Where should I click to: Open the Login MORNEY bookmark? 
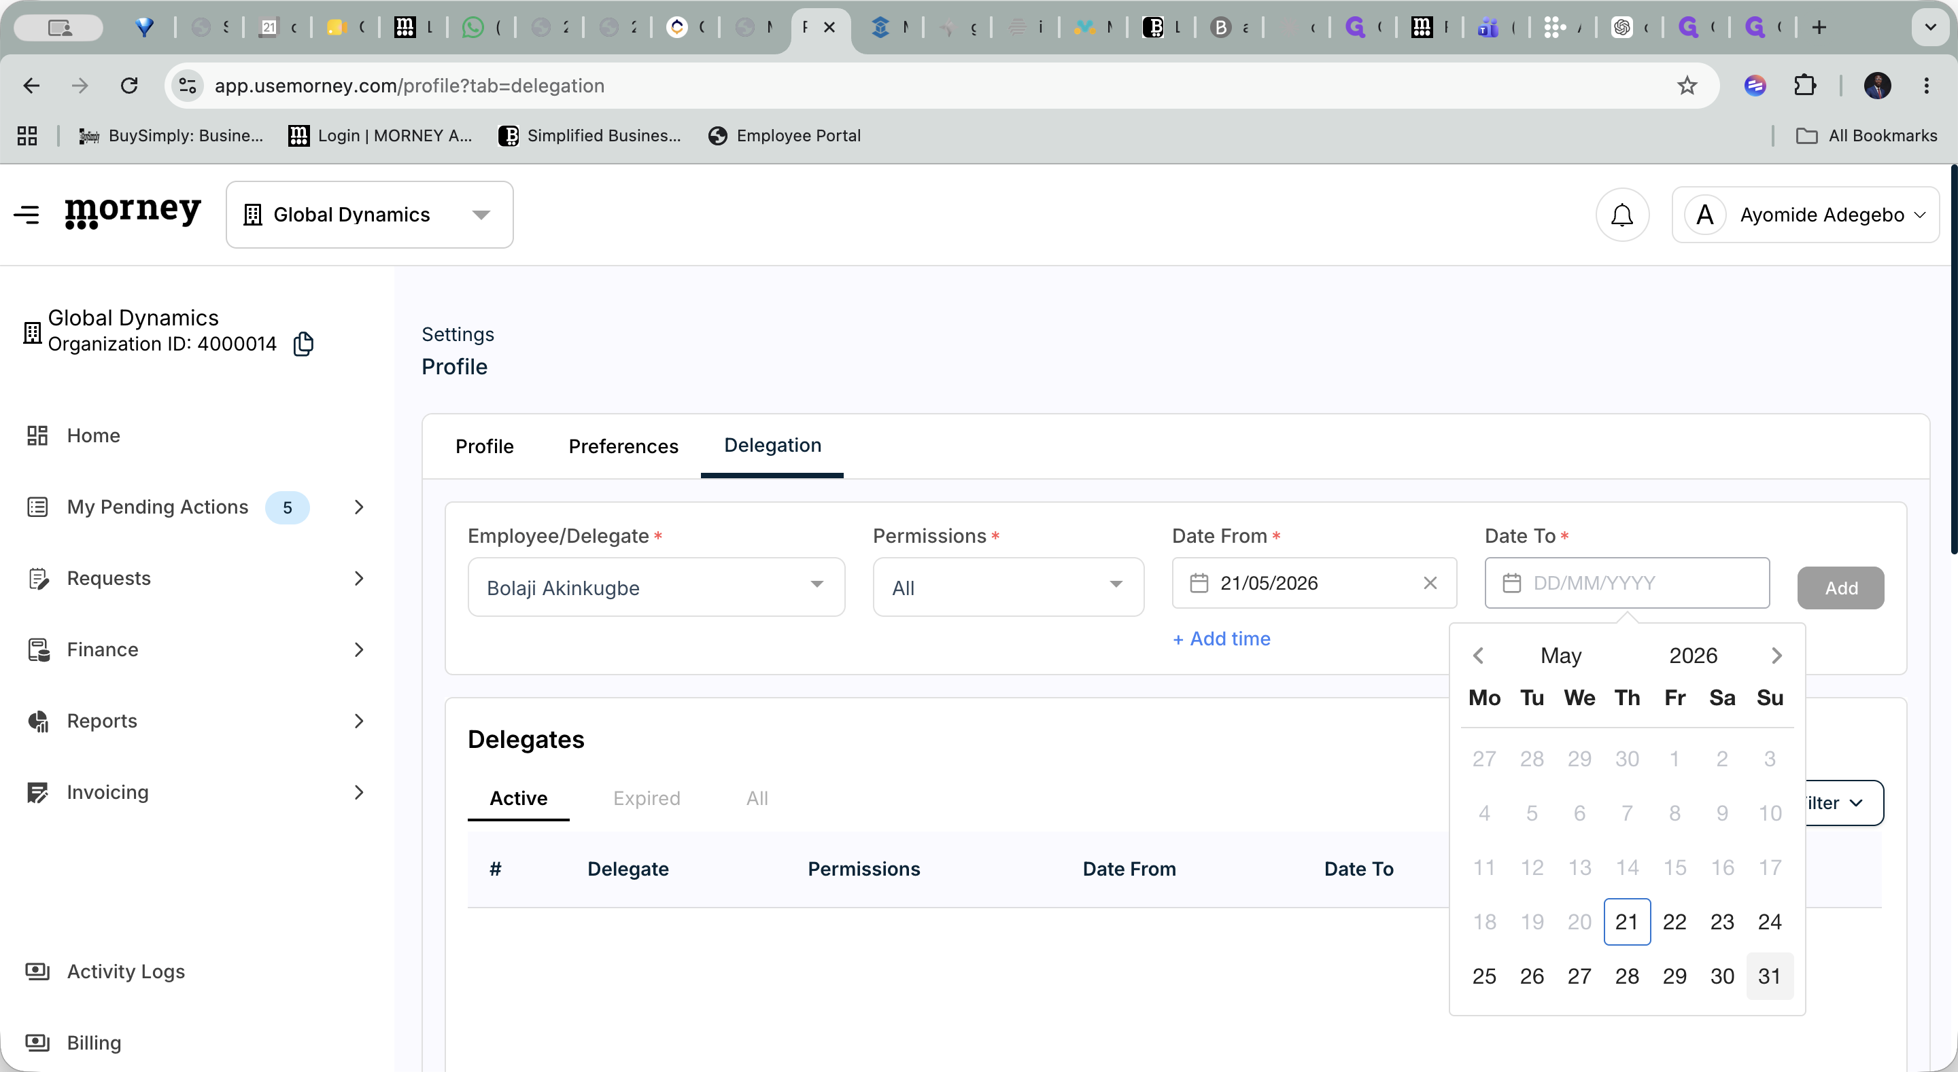[381, 135]
